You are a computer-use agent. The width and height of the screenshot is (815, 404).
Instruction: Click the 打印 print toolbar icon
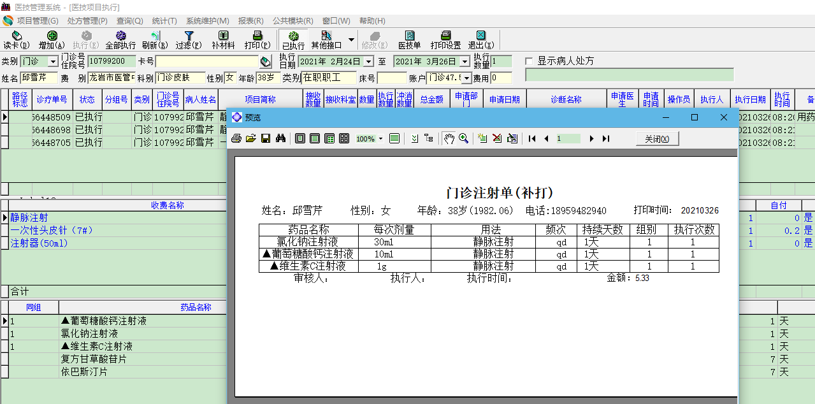coord(257,40)
